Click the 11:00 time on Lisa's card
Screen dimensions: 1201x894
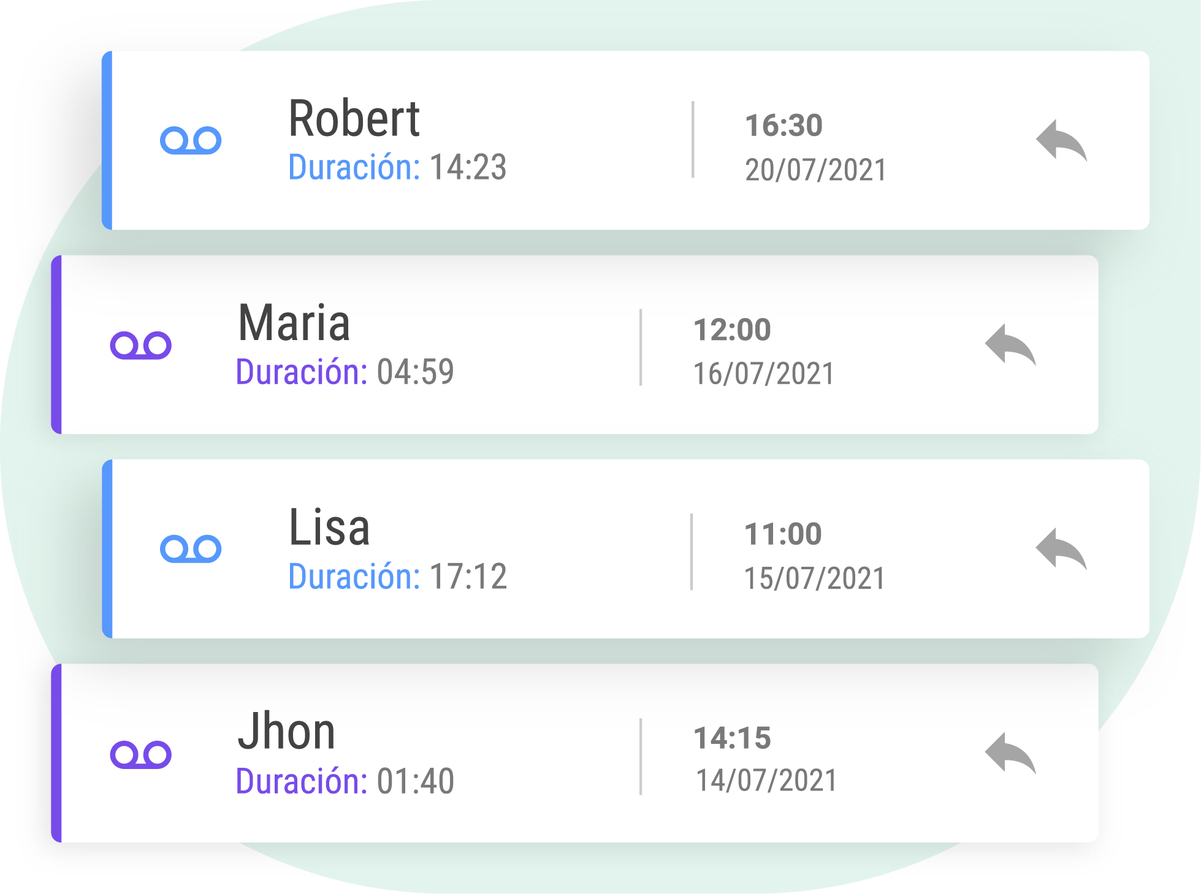click(x=783, y=534)
